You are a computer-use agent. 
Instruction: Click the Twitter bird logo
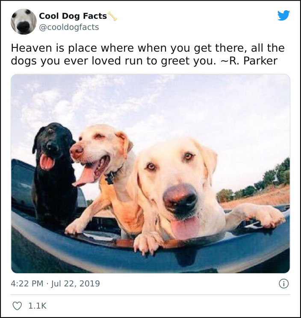[283, 15]
